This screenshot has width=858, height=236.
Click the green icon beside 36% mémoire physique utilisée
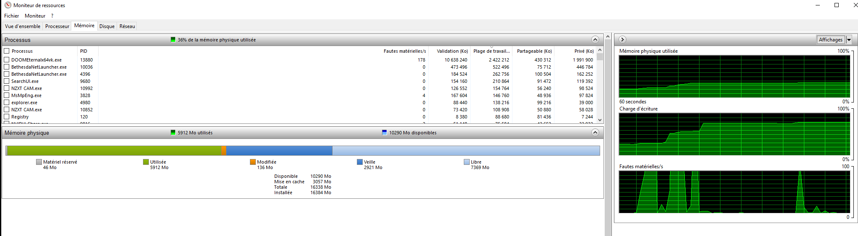tap(173, 40)
